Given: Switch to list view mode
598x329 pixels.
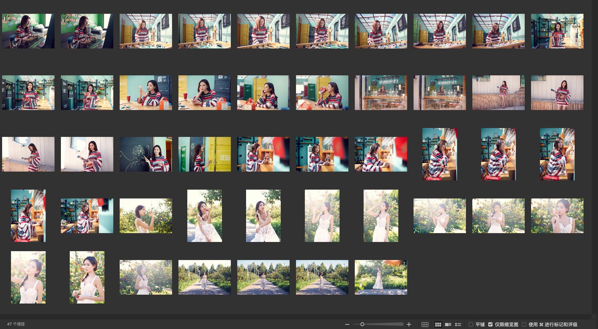Looking at the screenshot, I should coord(458,324).
